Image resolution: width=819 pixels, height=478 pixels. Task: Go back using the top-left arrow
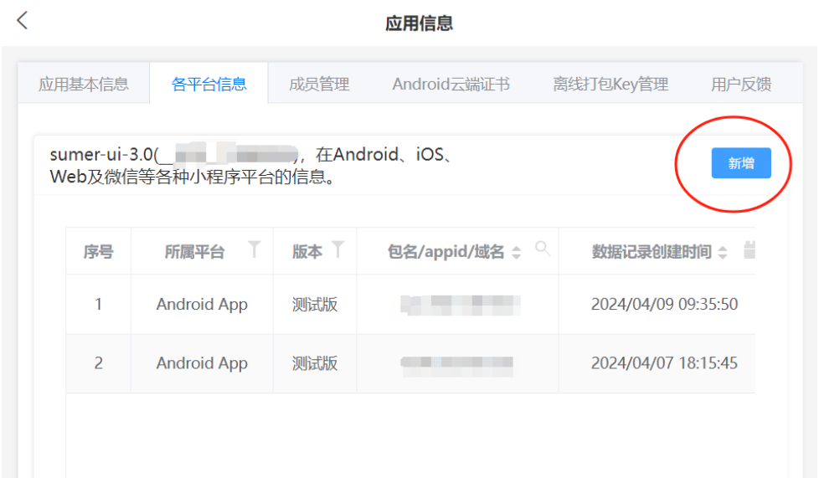point(22,21)
